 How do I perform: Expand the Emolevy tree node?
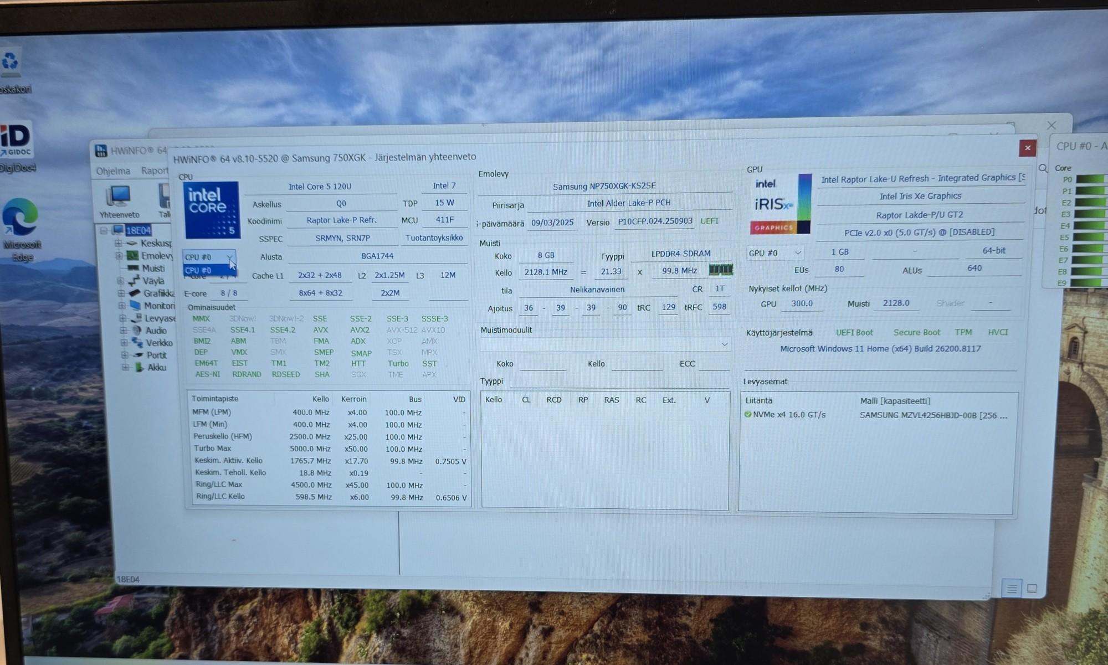(119, 255)
